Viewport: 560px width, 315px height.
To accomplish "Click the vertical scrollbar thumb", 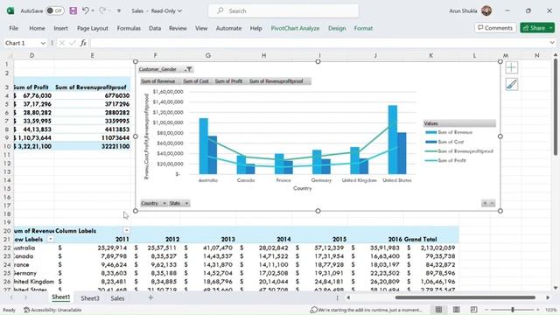I will (x=556, y=107).
